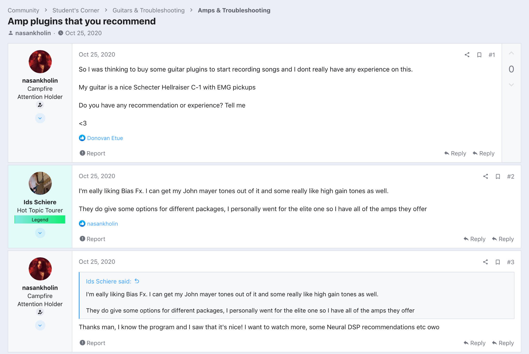
Task: Click the share icon on post #1
Action: point(467,55)
